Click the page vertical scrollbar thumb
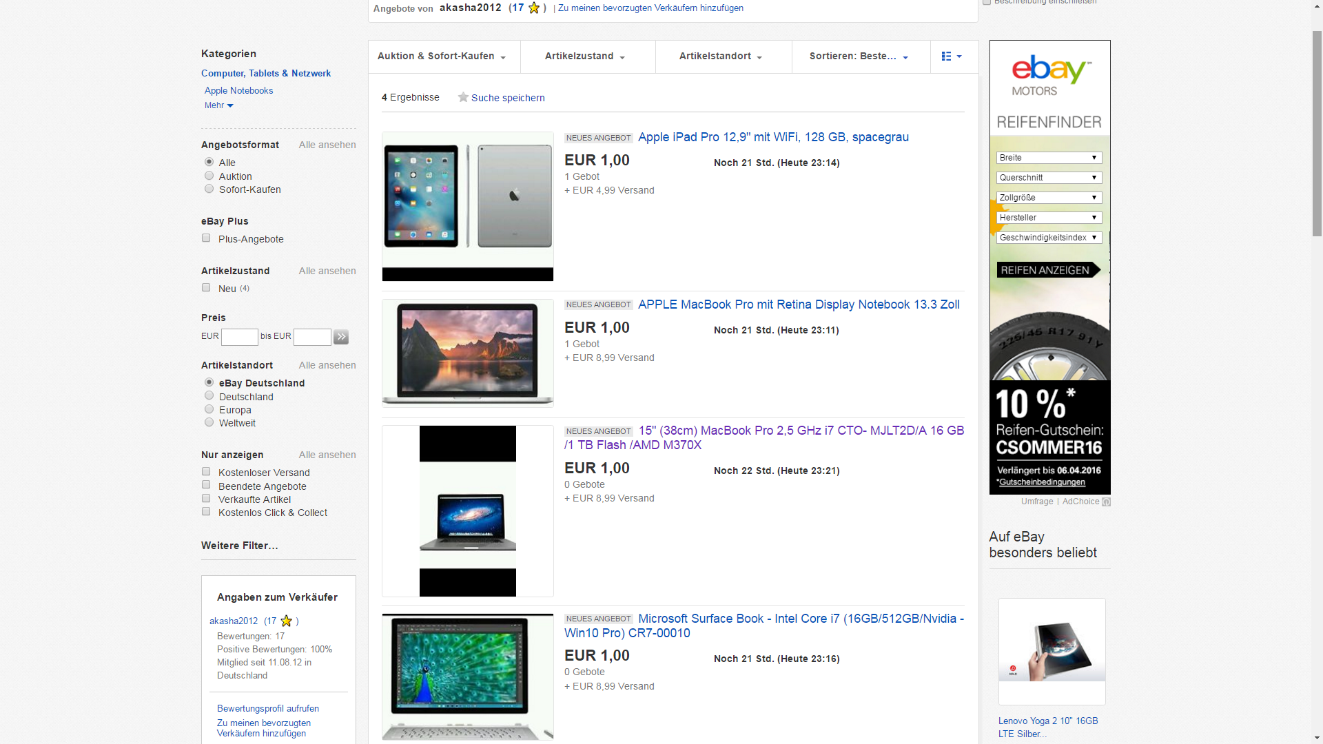 point(1317,134)
